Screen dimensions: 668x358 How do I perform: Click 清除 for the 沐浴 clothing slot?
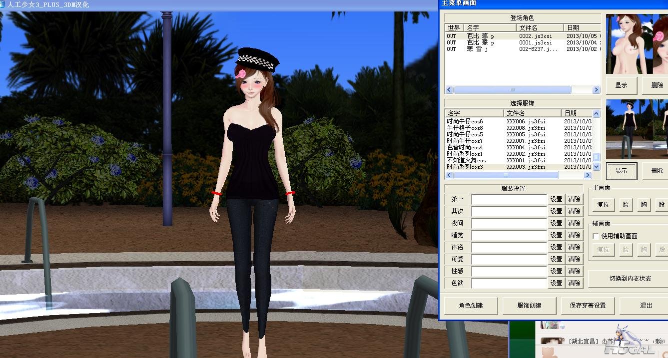pyautogui.click(x=574, y=247)
